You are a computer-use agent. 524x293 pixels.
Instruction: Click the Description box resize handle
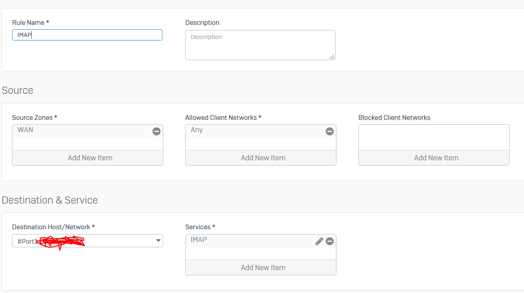coord(332,57)
